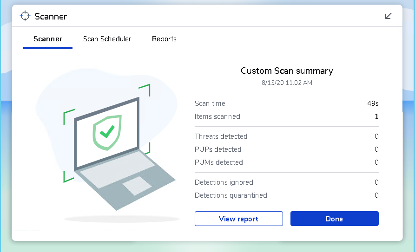Screen dimensions: 415x252
Task: Click the Threats detected value 0
Action: coord(376,136)
